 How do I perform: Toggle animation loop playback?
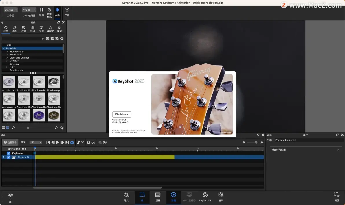pyautogui.click(x=72, y=142)
